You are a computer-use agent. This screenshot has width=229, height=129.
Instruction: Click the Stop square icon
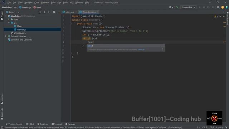pyautogui.click(x=213, y=7)
